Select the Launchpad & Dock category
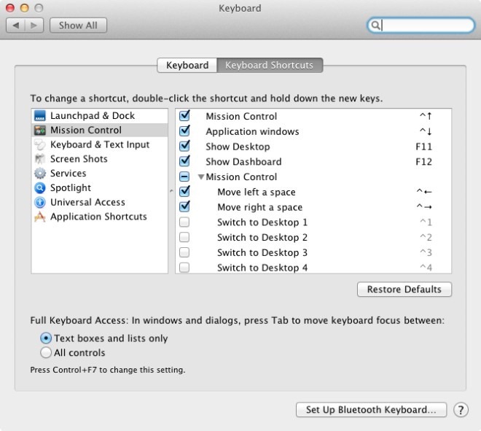This screenshot has width=481, height=431. coord(100,116)
